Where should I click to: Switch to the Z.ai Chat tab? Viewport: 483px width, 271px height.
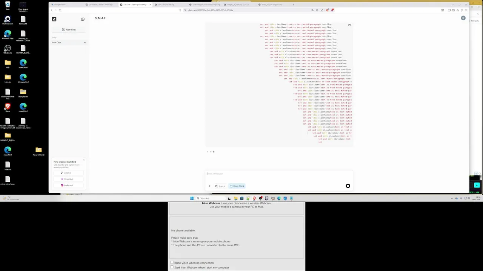135,5
